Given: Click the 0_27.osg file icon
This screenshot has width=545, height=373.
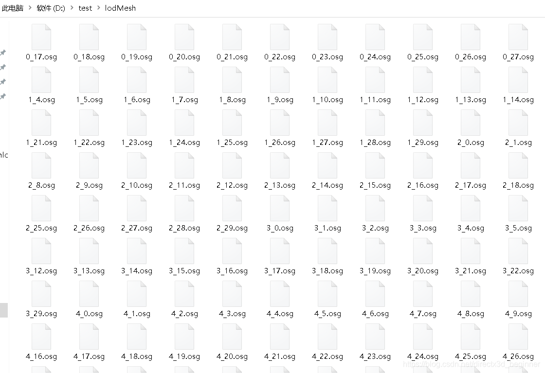Looking at the screenshot, I should [518, 37].
